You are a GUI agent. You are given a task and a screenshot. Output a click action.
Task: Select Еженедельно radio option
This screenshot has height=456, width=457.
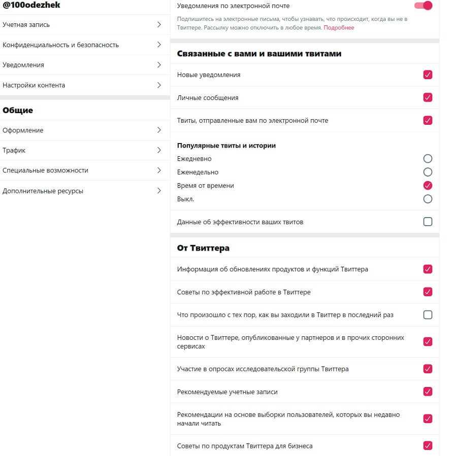point(428,172)
